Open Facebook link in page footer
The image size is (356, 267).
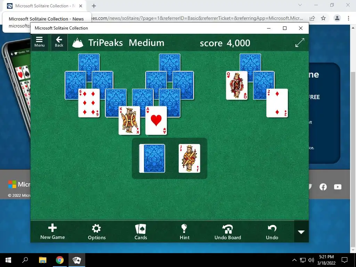pos(323,187)
